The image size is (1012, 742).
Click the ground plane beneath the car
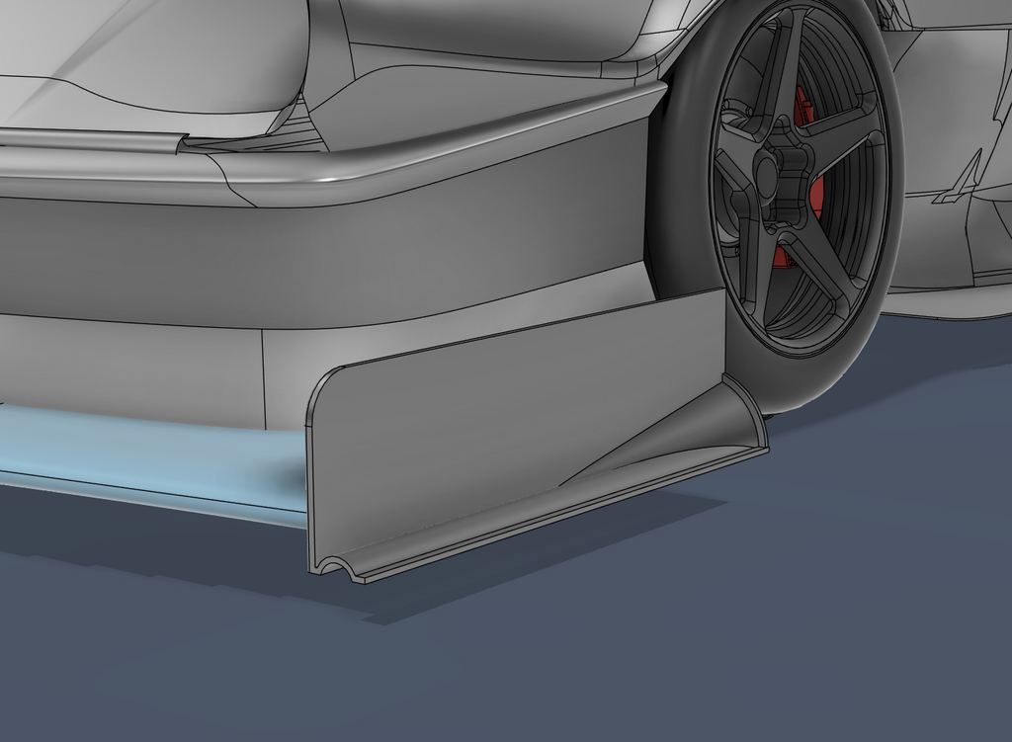tap(494, 672)
